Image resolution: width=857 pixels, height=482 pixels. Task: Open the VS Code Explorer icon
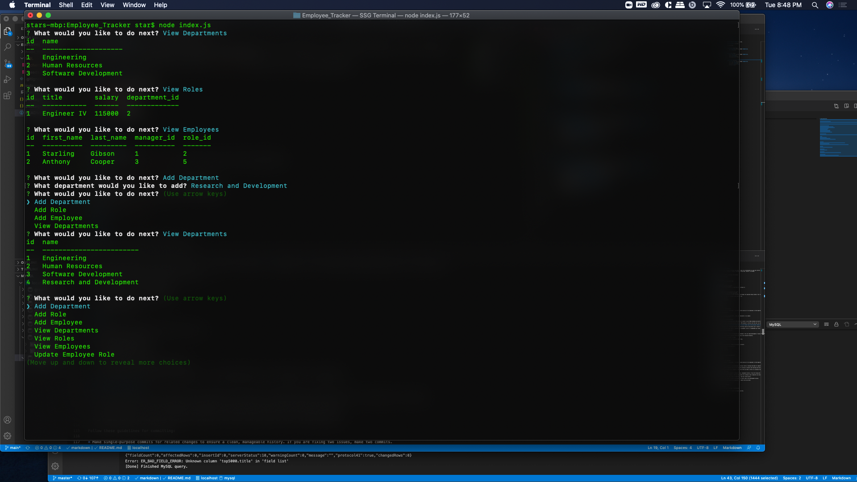point(7,31)
